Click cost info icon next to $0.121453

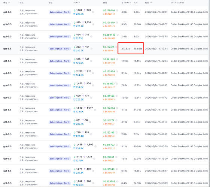pos(116,96)
